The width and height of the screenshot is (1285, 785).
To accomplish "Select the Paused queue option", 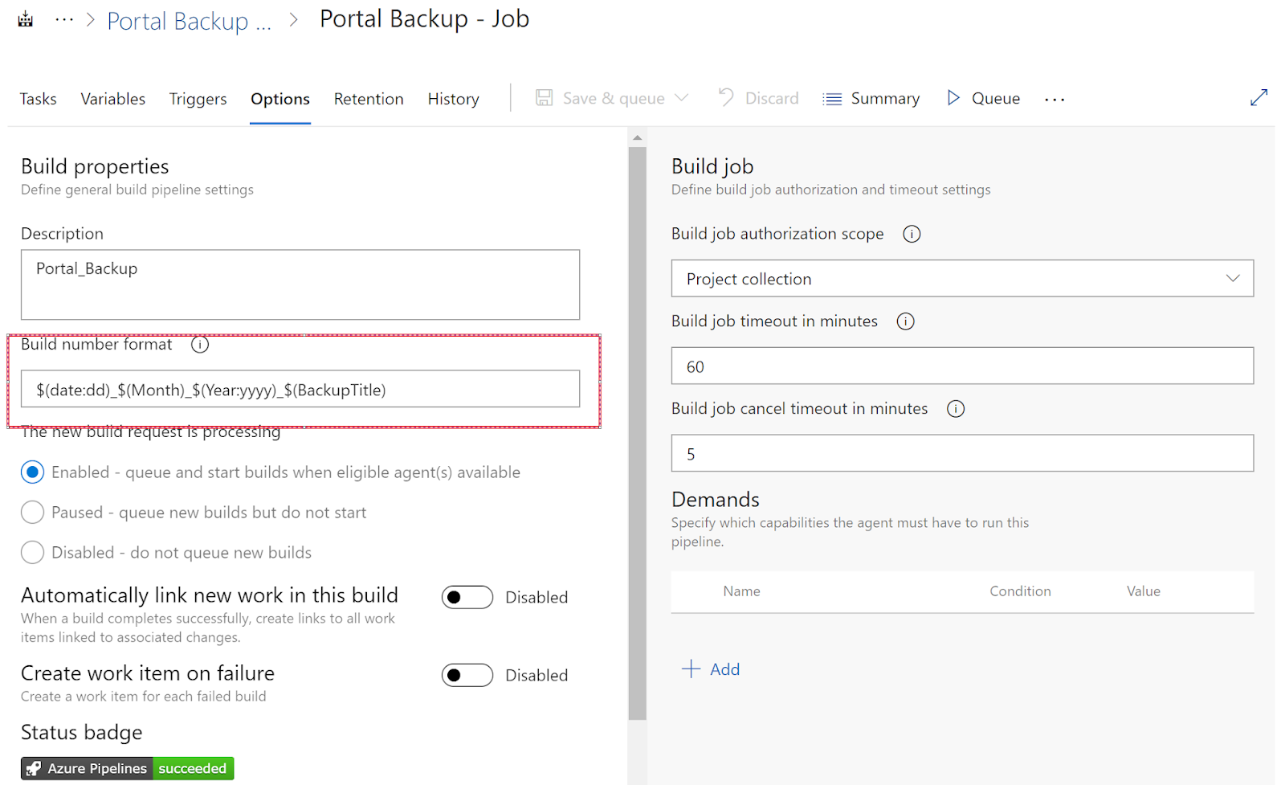I will (33, 513).
